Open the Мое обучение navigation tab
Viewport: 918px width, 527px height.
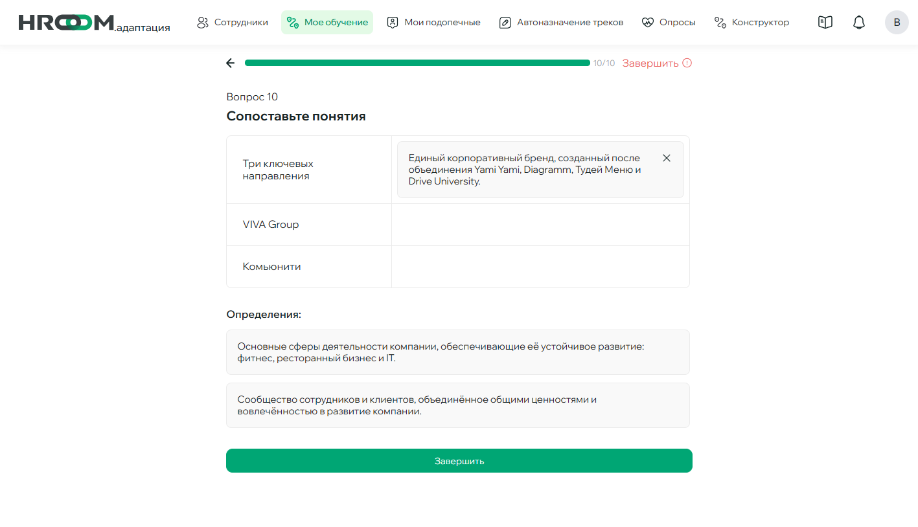point(327,22)
